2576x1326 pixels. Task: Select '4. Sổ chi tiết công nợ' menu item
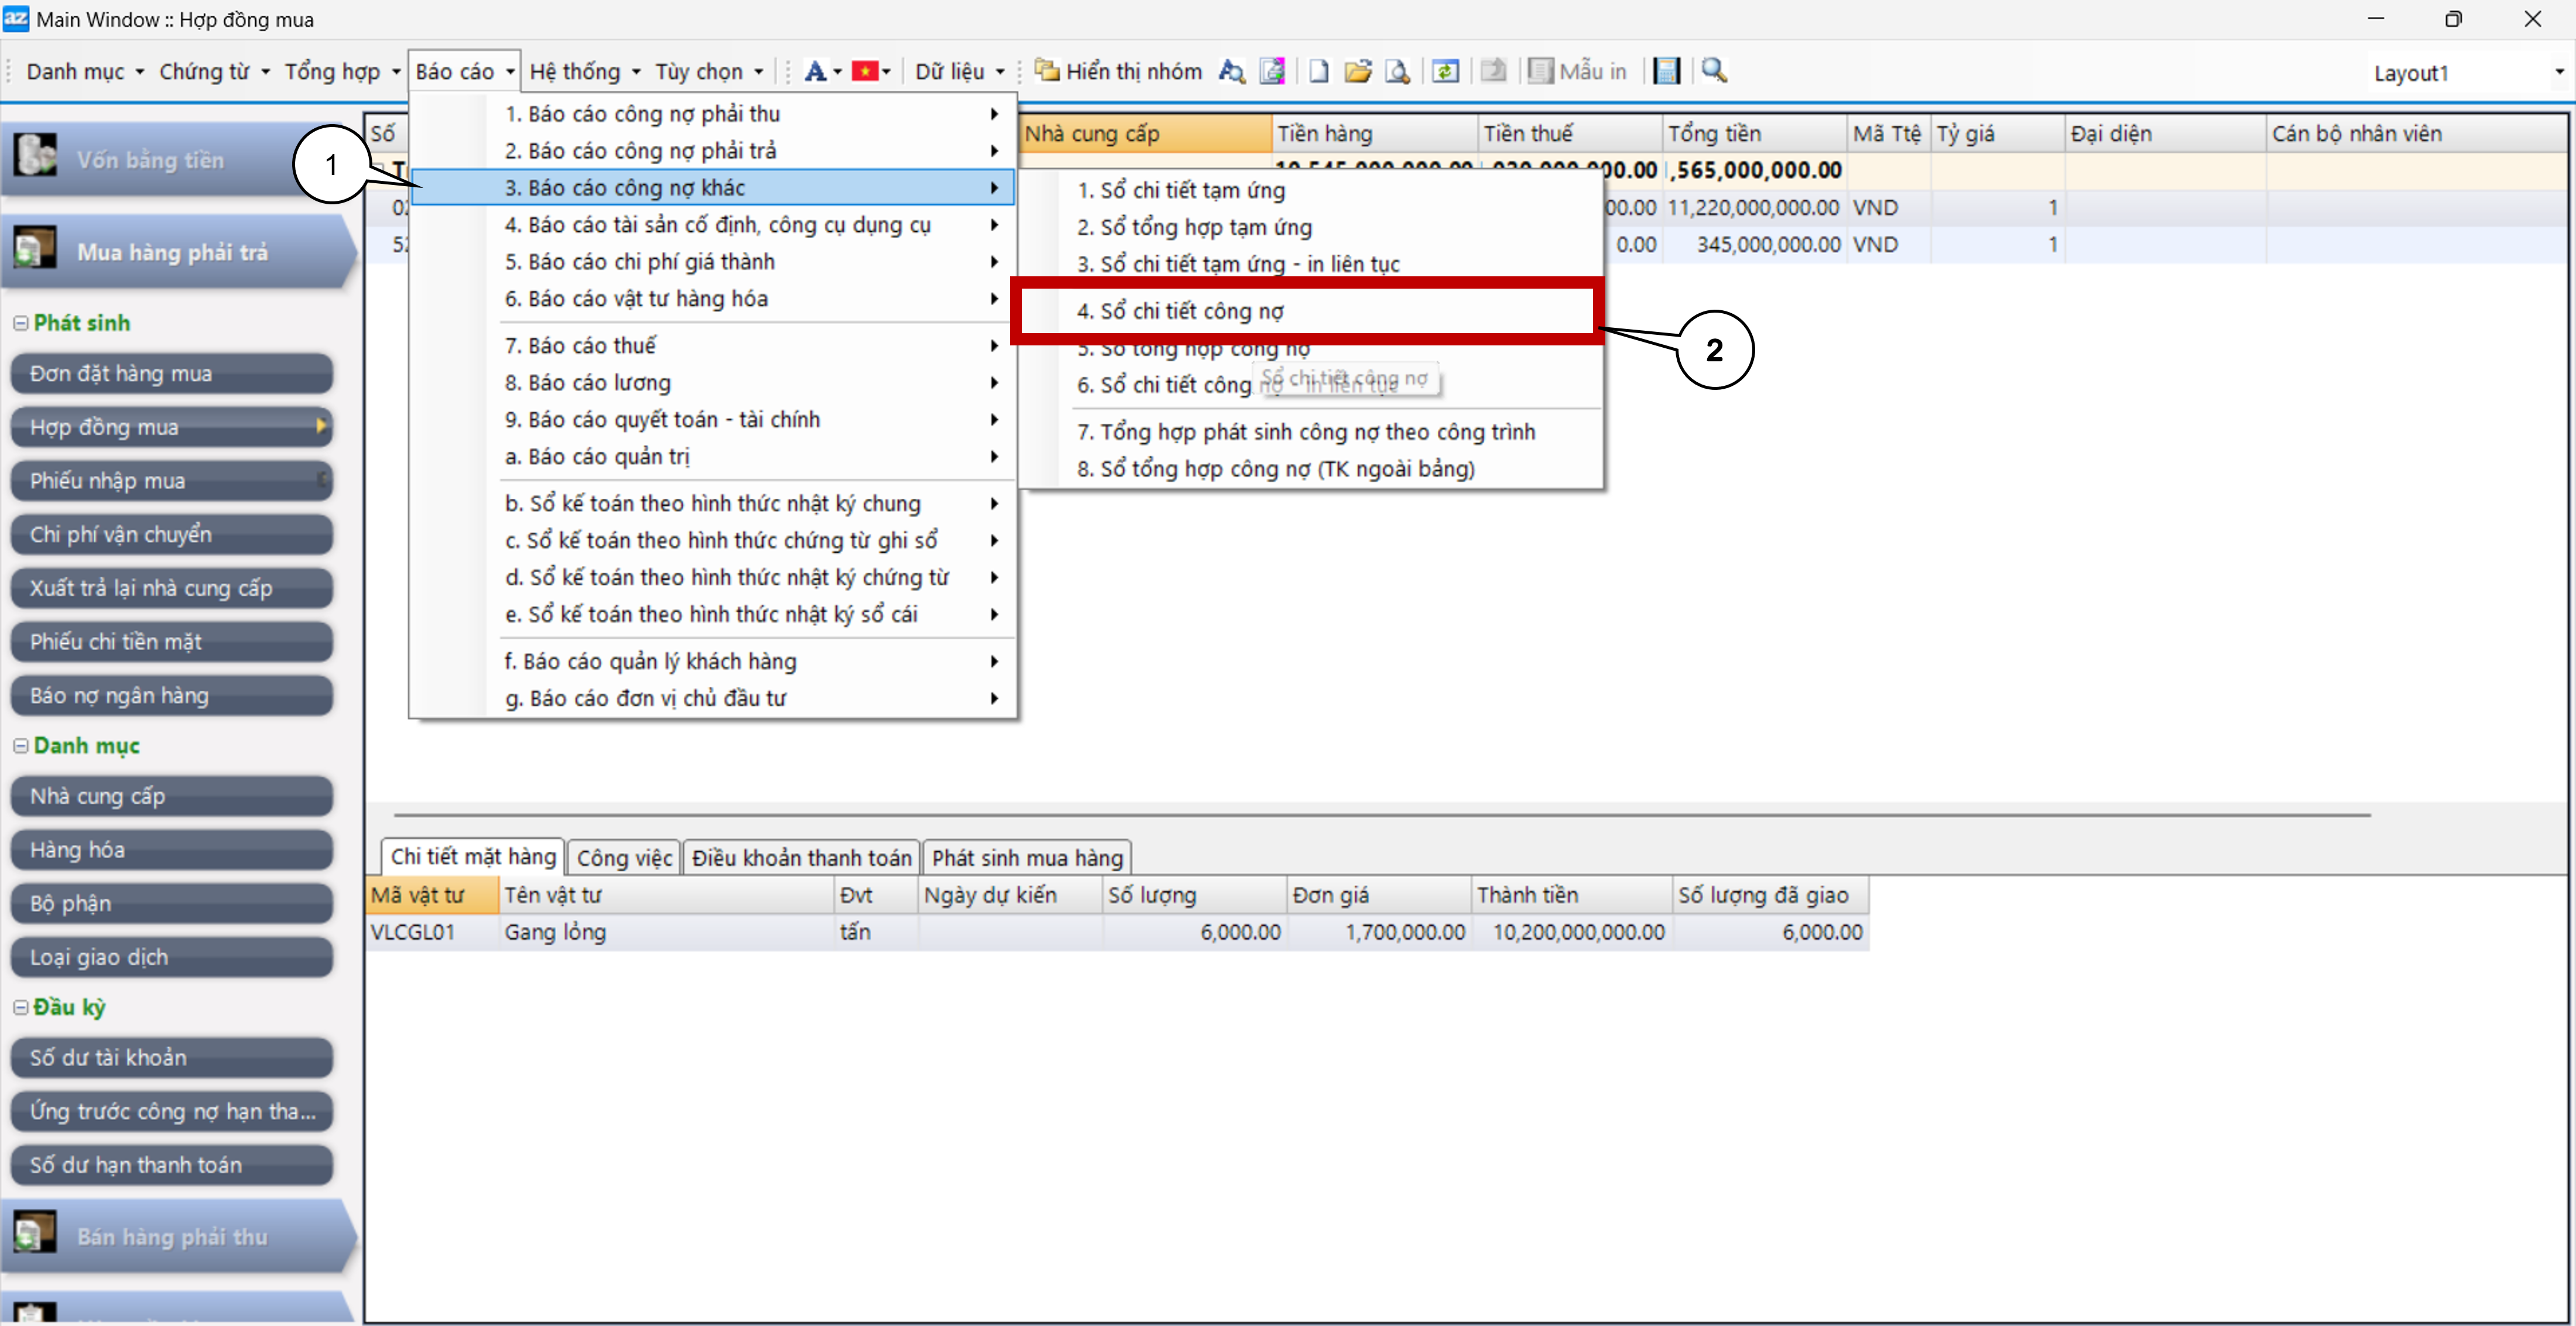coord(1180,311)
